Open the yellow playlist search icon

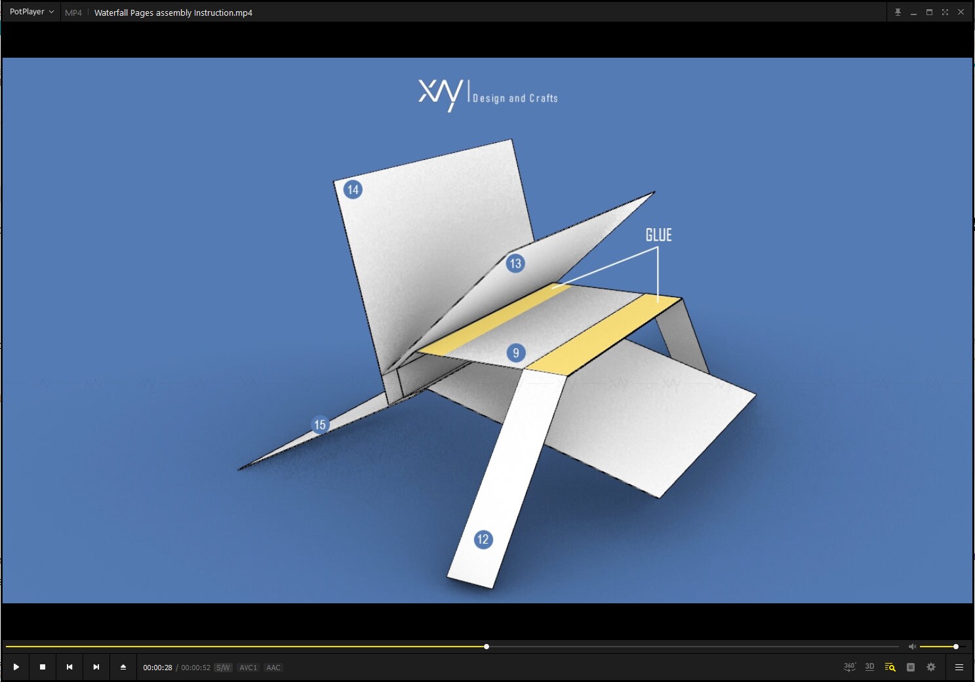coord(890,667)
